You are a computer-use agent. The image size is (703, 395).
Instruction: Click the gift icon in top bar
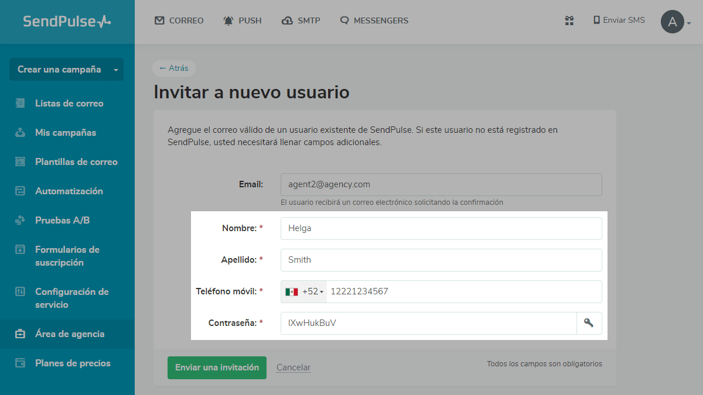[x=569, y=20]
